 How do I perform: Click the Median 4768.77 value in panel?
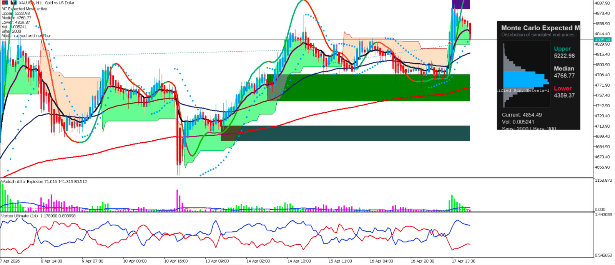point(564,76)
